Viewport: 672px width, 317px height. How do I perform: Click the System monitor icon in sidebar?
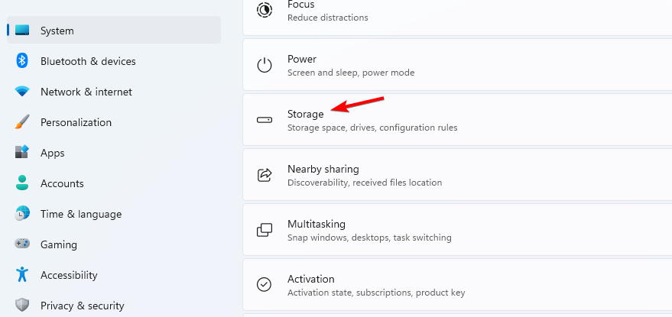tap(22, 31)
